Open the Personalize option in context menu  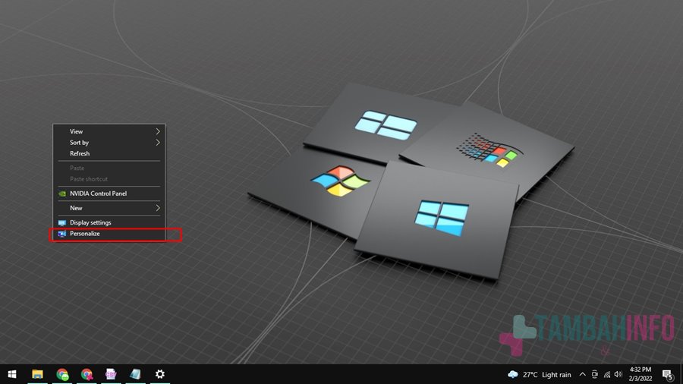(x=109, y=234)
